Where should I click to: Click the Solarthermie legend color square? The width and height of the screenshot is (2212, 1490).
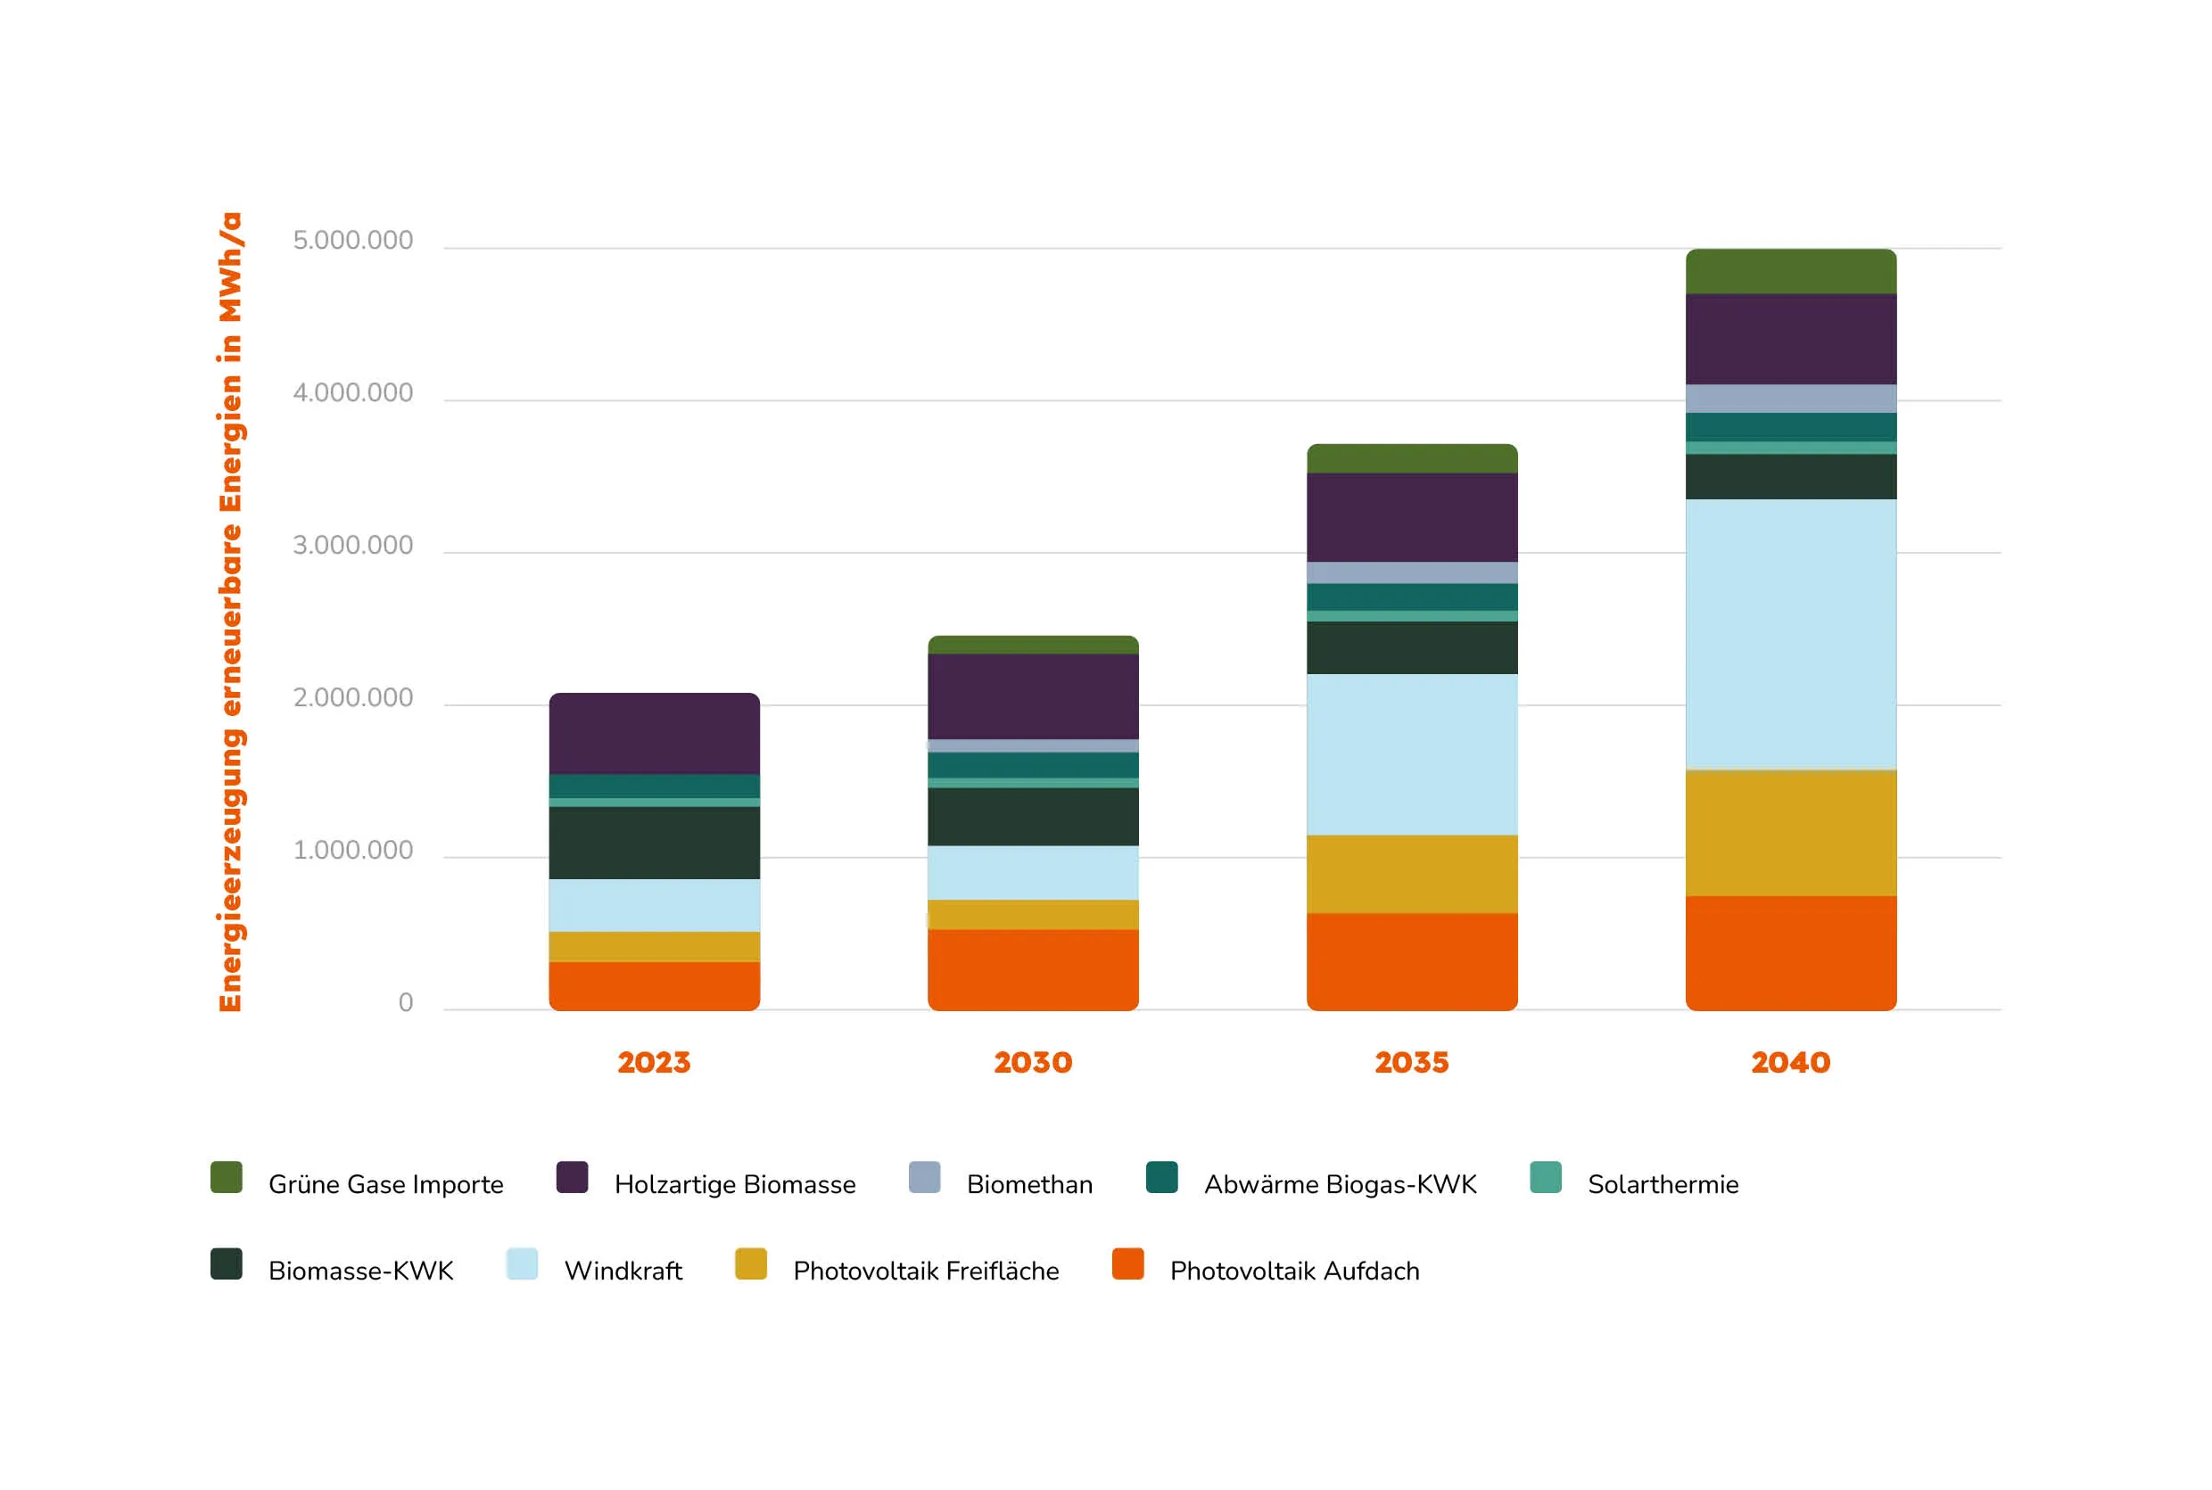1545,1176
